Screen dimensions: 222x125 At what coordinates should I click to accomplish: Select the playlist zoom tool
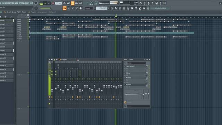pos(23,12)
